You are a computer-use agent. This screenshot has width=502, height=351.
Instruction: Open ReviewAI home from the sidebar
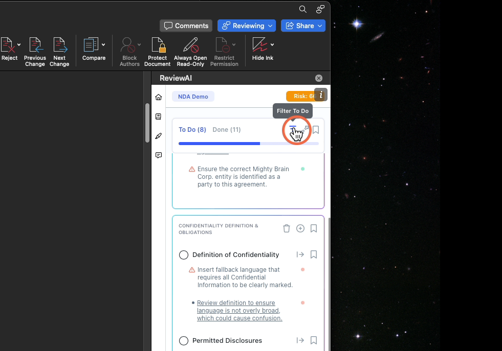pos(159,97)
